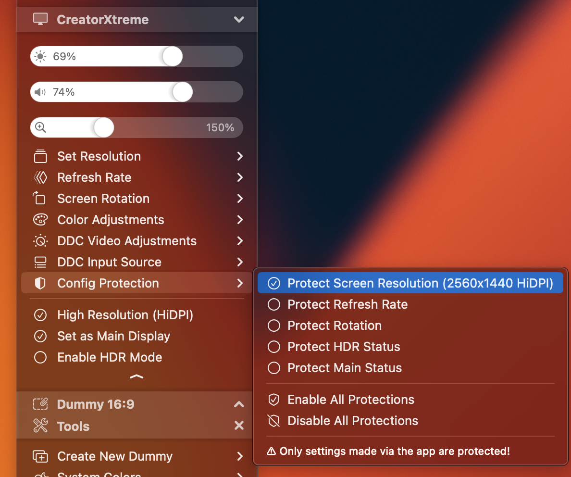Click the brightness sun icon
The height and width of the screenshot is (477, 571).
coord(40,56)
